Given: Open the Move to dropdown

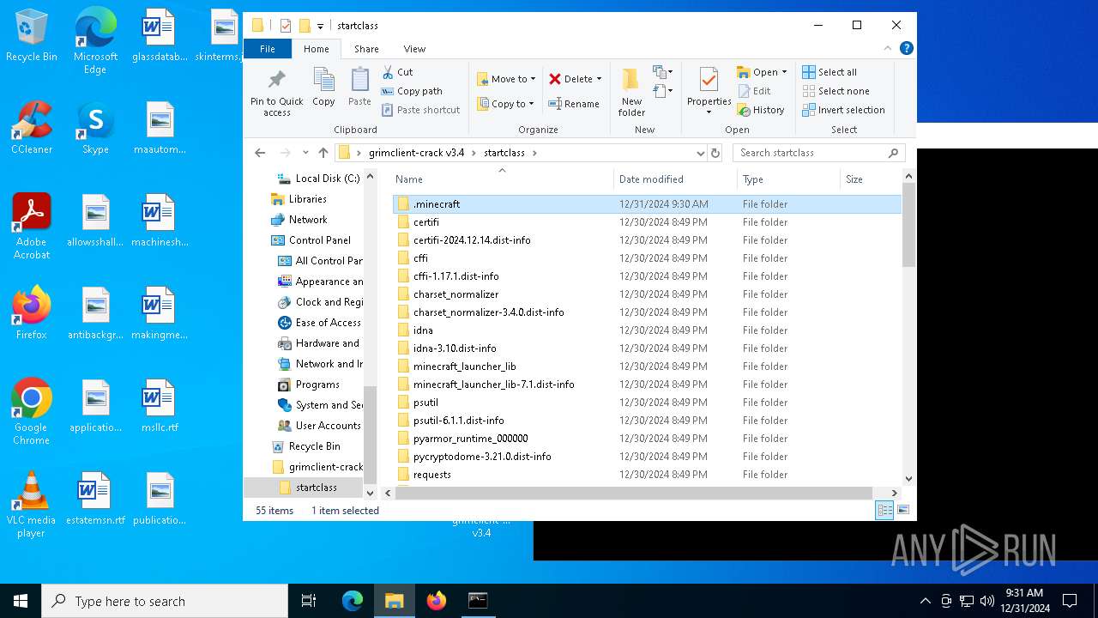Looking at the screenshot, I should pos(506,79).
